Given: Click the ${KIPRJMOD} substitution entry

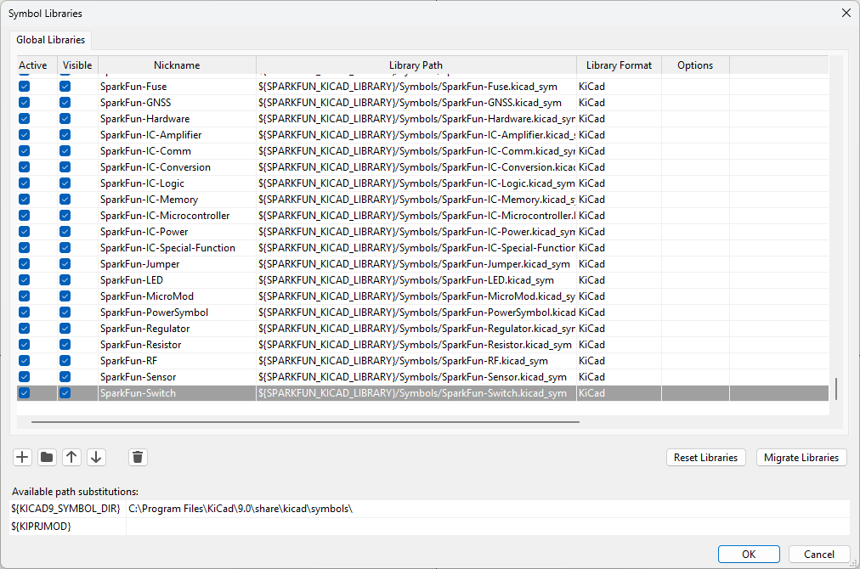Looking at the screenshot, I should [x=67, y=527].
